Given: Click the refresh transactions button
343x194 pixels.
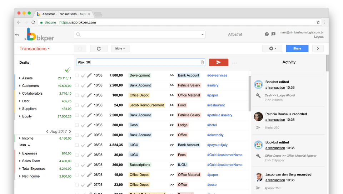Looking at the screenshot, I should click(99, 48).
